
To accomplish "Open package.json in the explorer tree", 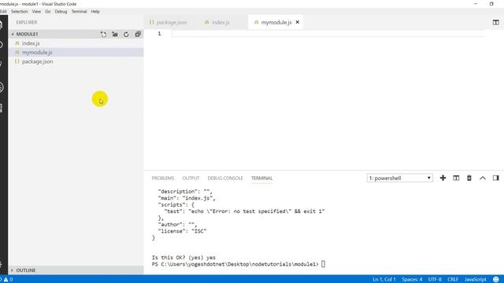I will 76,61.
